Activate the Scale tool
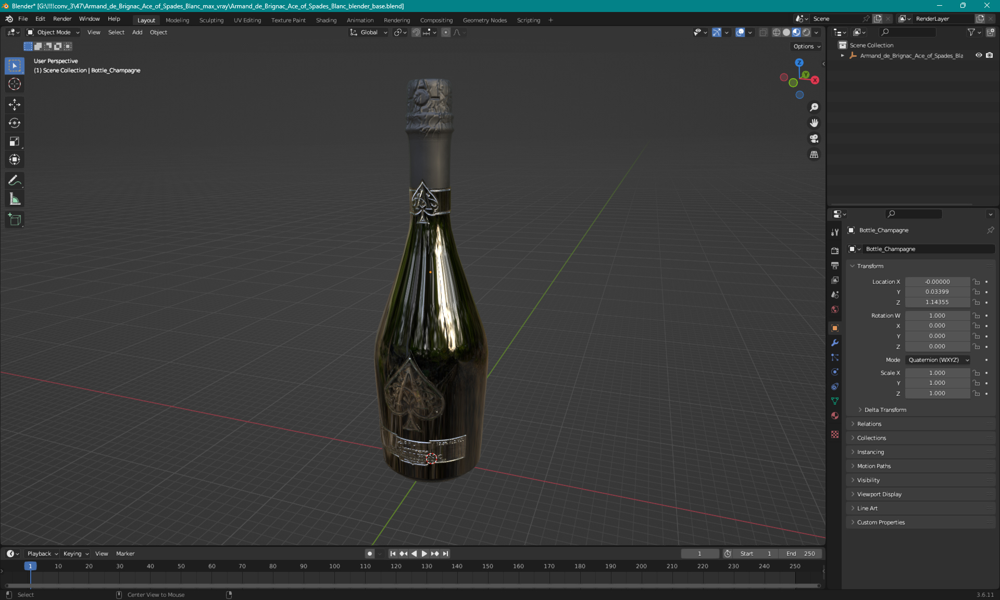This screenshot has width=1000, height=600. (x=15, y=141)
